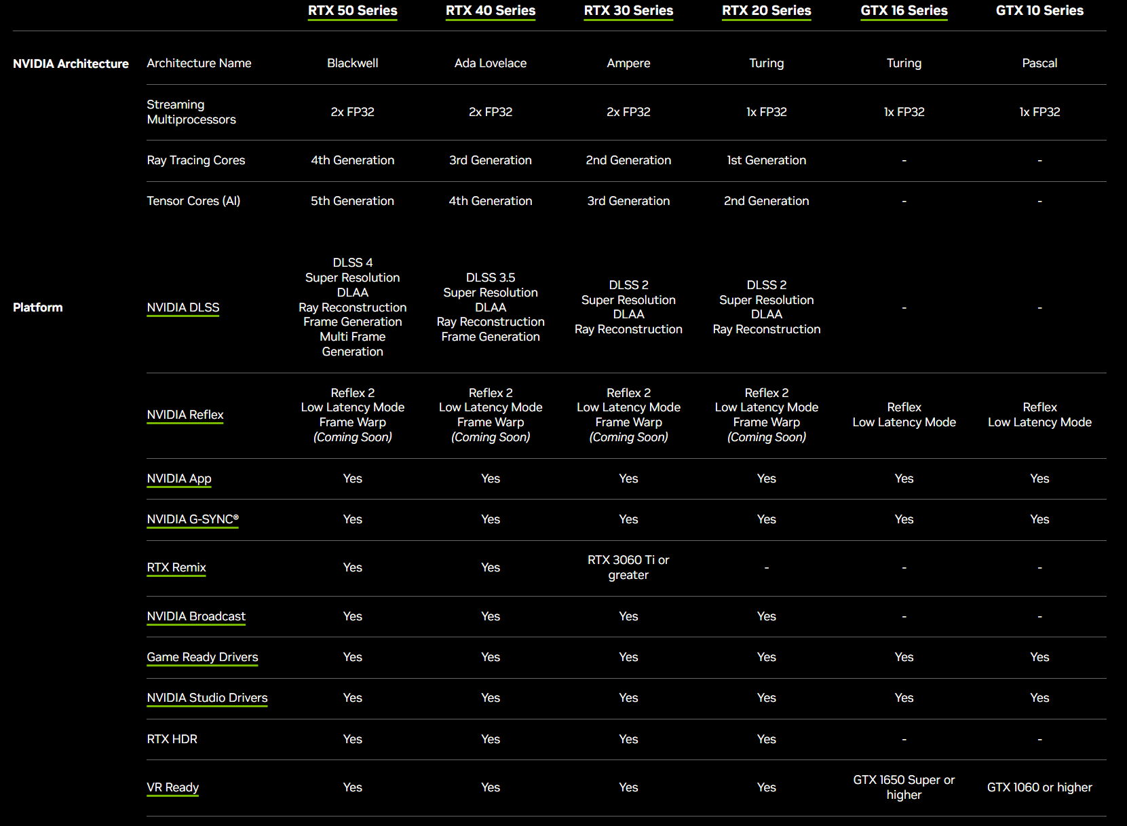This screenshot has height=826, width=1127.
Task: Follow the NVIDIA Reflex link
Action: click(185, 415)
